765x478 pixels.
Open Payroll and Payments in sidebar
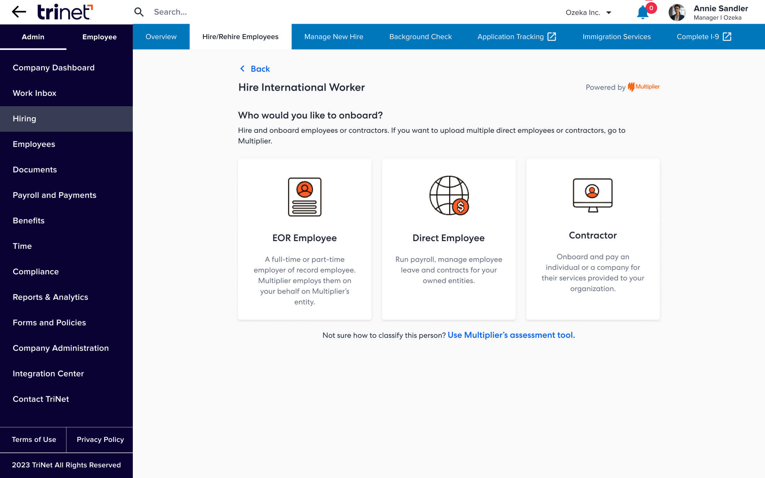pos(55,195)
